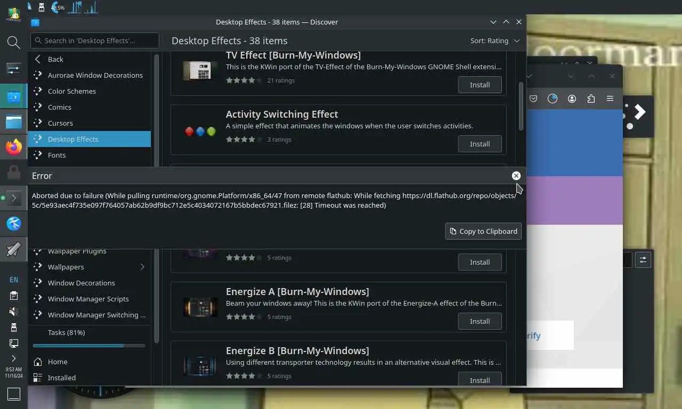Dismiss the Error message with the X icon
The height and width of the screenshot is (409, 682).
[x=516, y=176]
